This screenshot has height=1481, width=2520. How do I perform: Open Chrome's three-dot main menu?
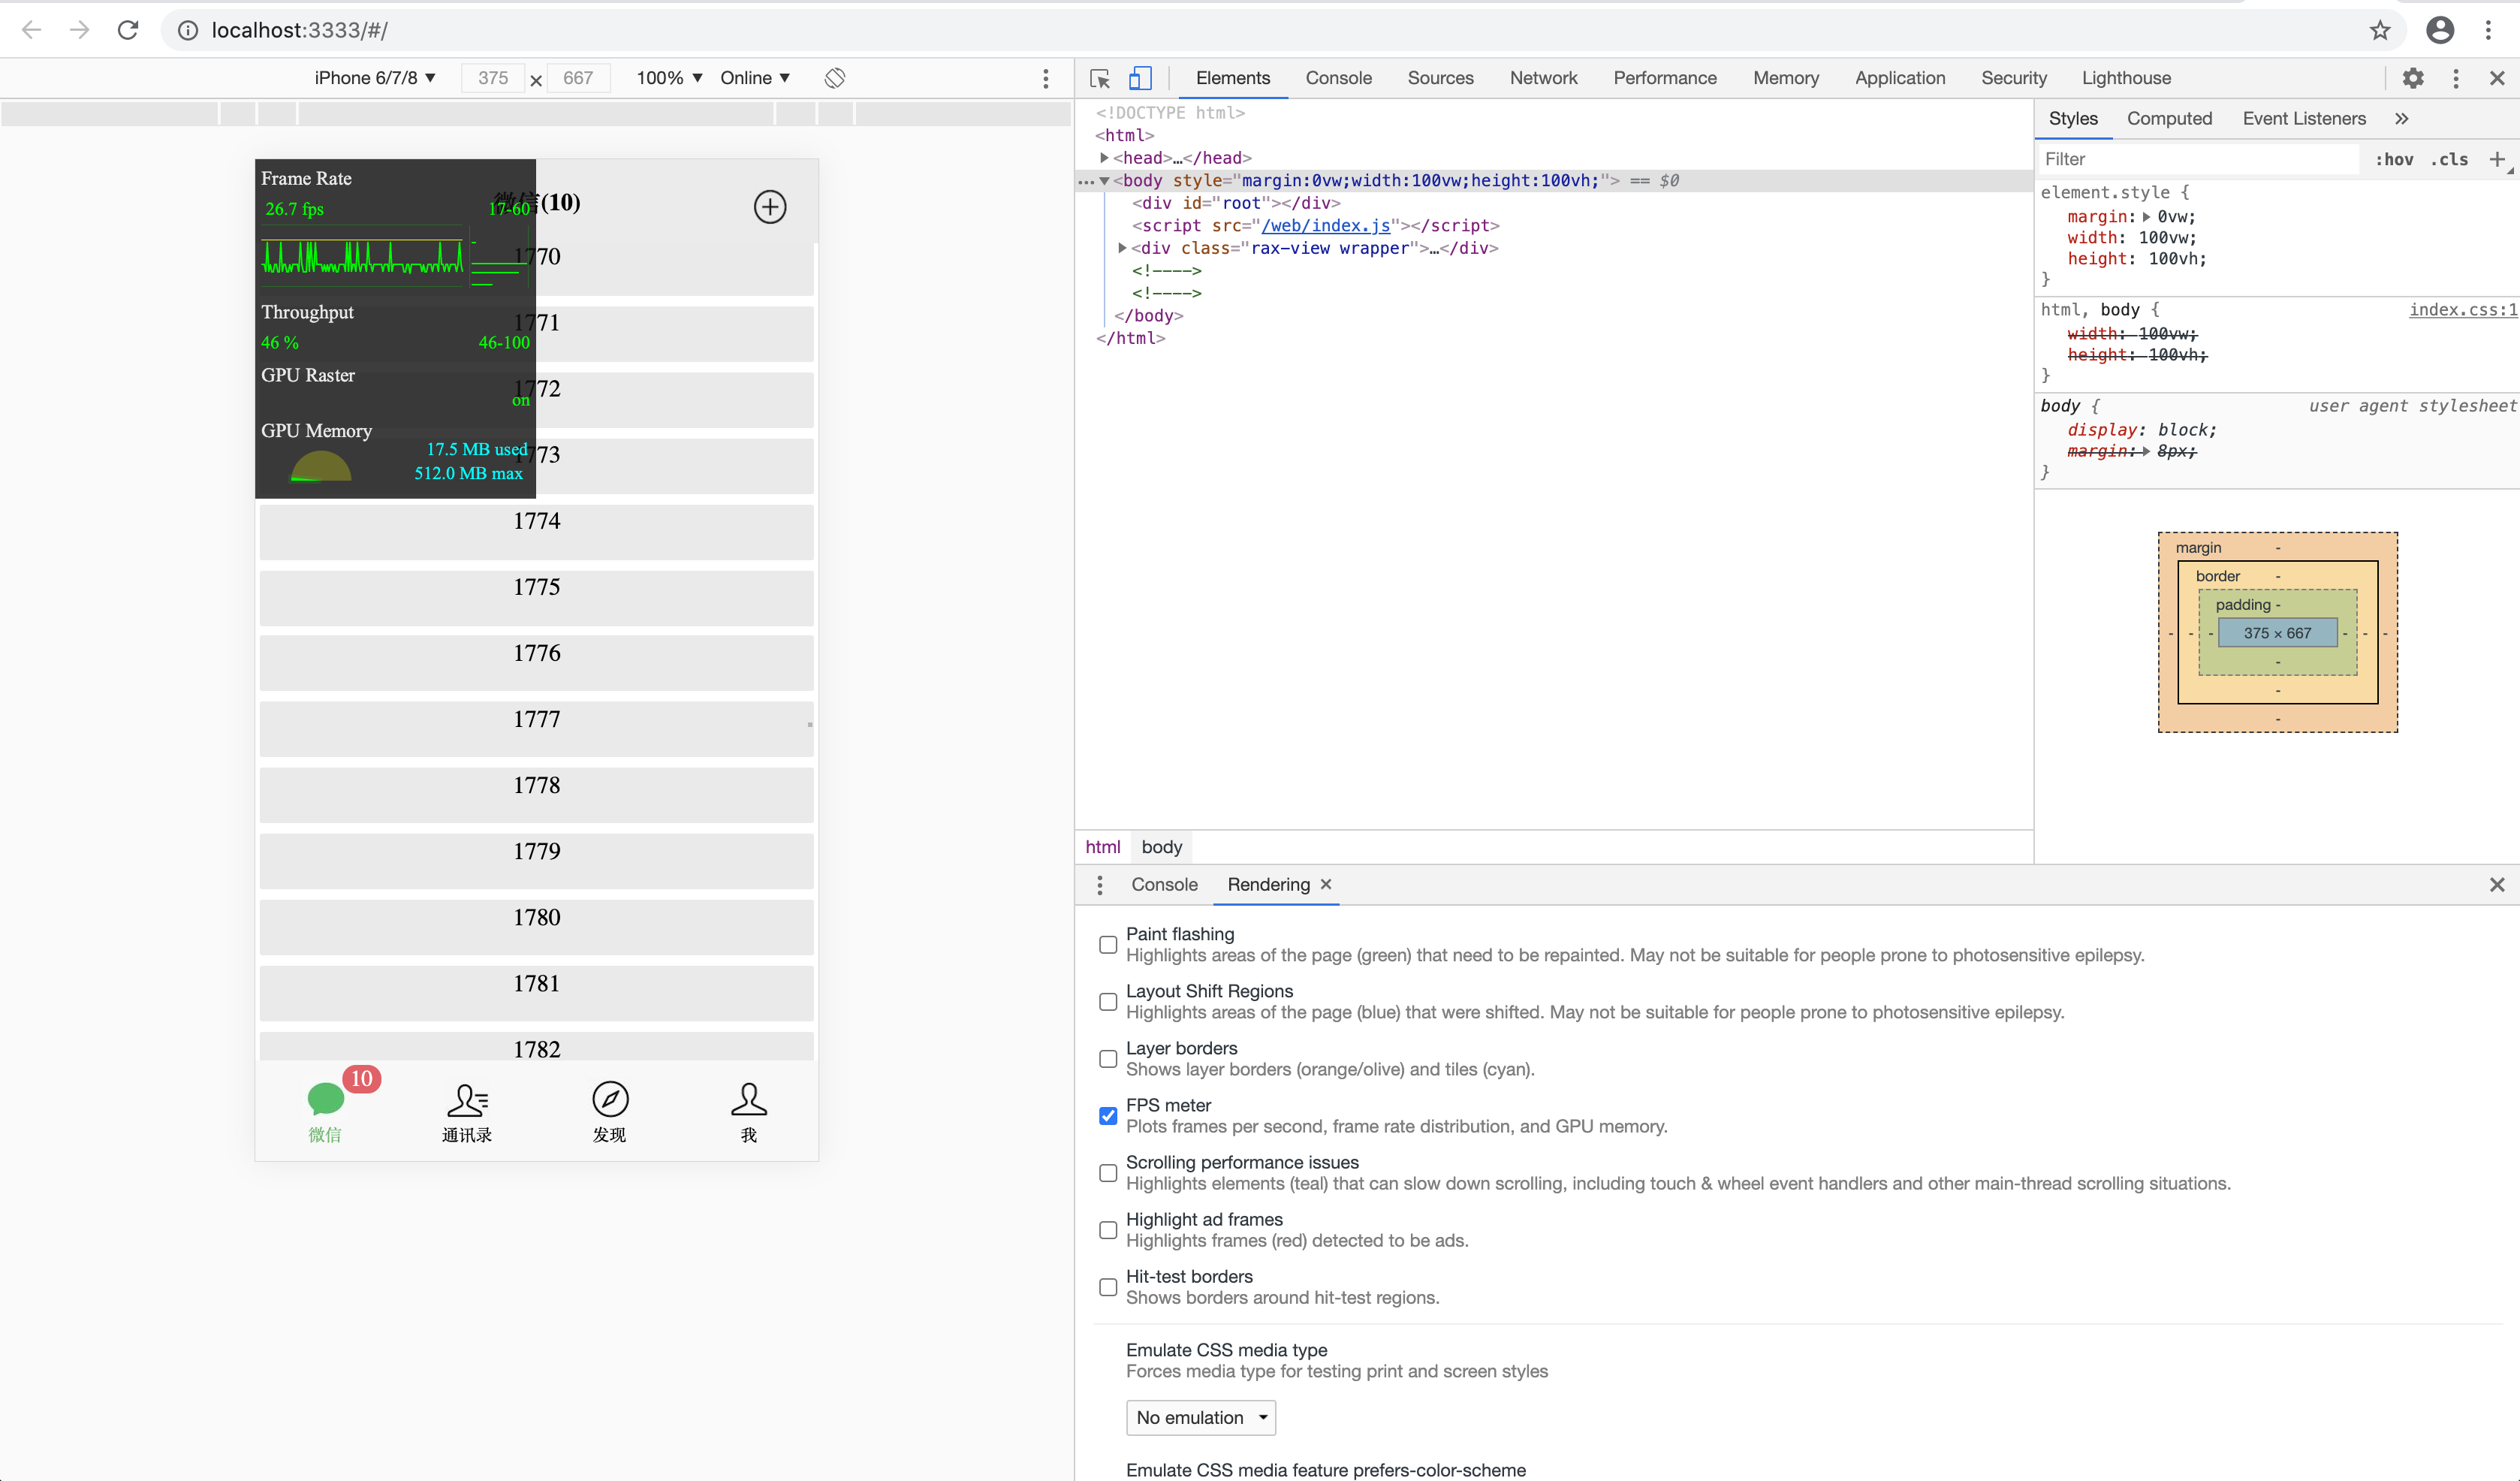coord(2488,30)
